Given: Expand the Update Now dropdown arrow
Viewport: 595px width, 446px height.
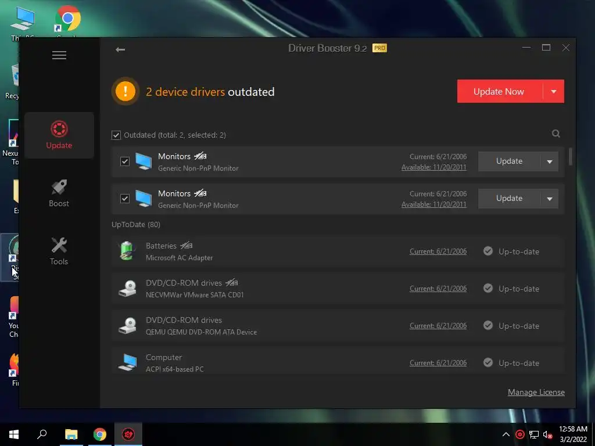Looking at the screenshot, I should click(x=554, y=91).
